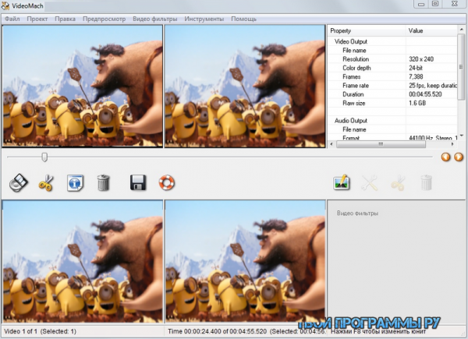The height and width of the screenshot is (339, 468).
Task: Click the add video filter picture icon
Action: tap(342, 182)
